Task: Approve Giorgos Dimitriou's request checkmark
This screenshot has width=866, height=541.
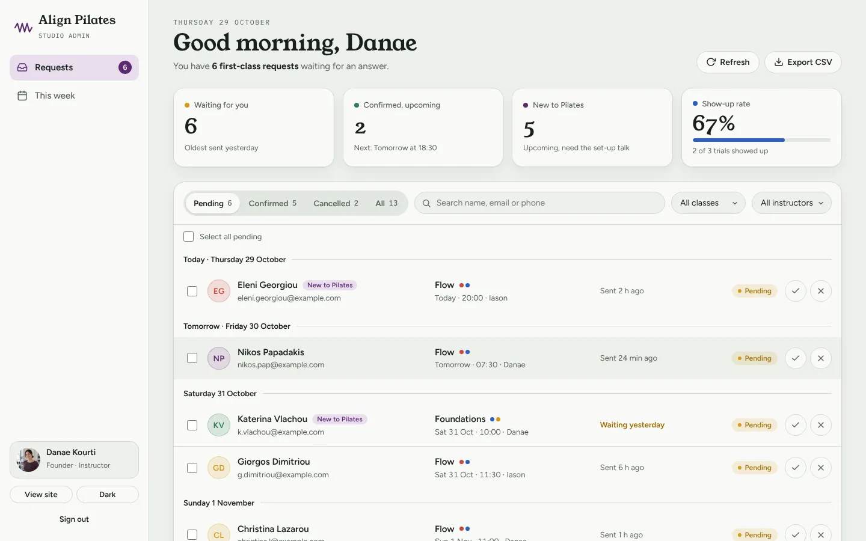Action: click(x=795, y=468)
